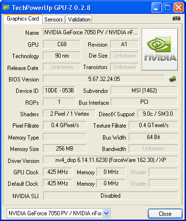Image resolution: width=186 pixels, height=221 pixels.
Task: Click the NVIDIA logo image
Action: pos(160,49)
